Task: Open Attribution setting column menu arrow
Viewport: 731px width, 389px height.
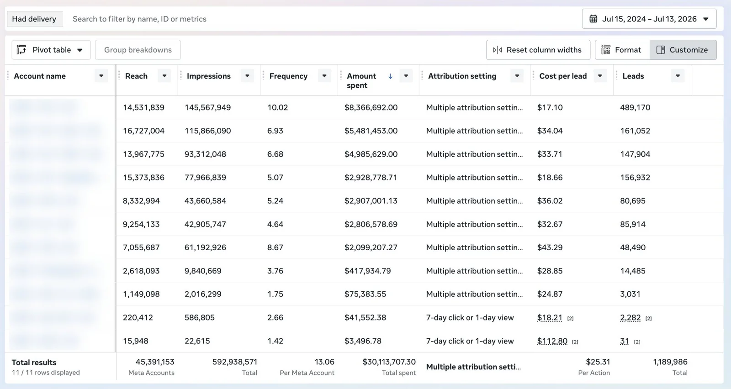Action: [x=517, y=76]
